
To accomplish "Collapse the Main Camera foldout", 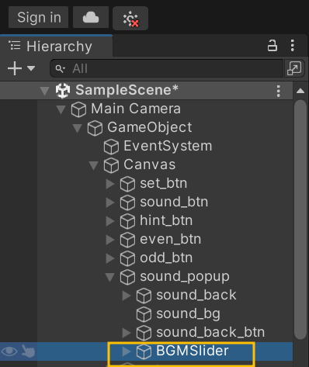I will (61, 109).
